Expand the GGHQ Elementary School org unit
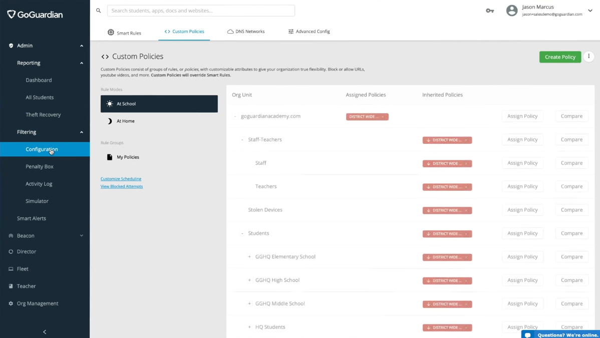Screen dimensions: 600x338 [x=249, y=257]
